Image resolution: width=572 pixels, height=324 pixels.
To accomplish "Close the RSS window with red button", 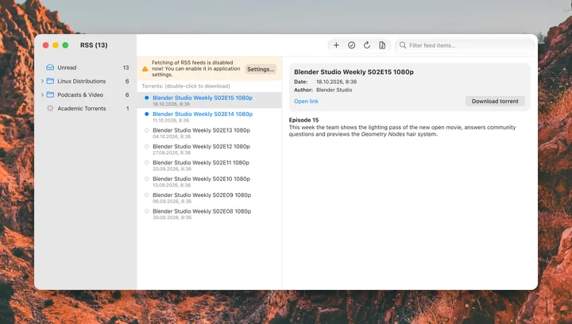I will tap(45, 45).
